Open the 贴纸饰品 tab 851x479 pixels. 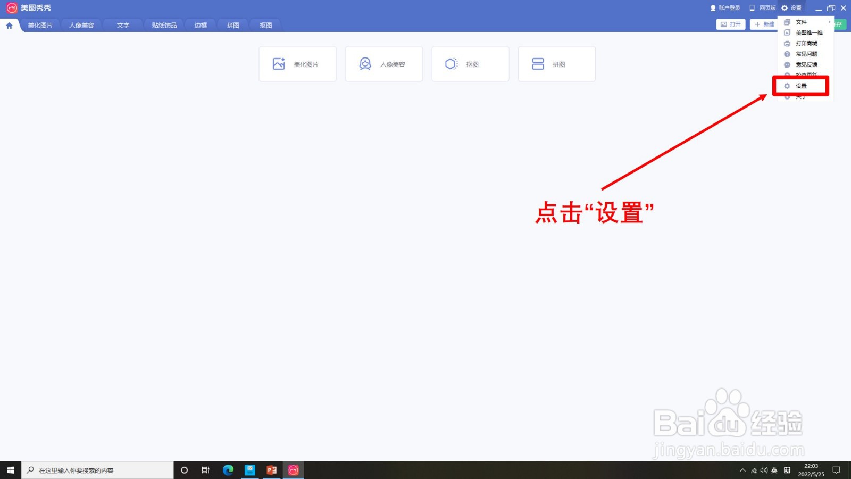[164, 25]
